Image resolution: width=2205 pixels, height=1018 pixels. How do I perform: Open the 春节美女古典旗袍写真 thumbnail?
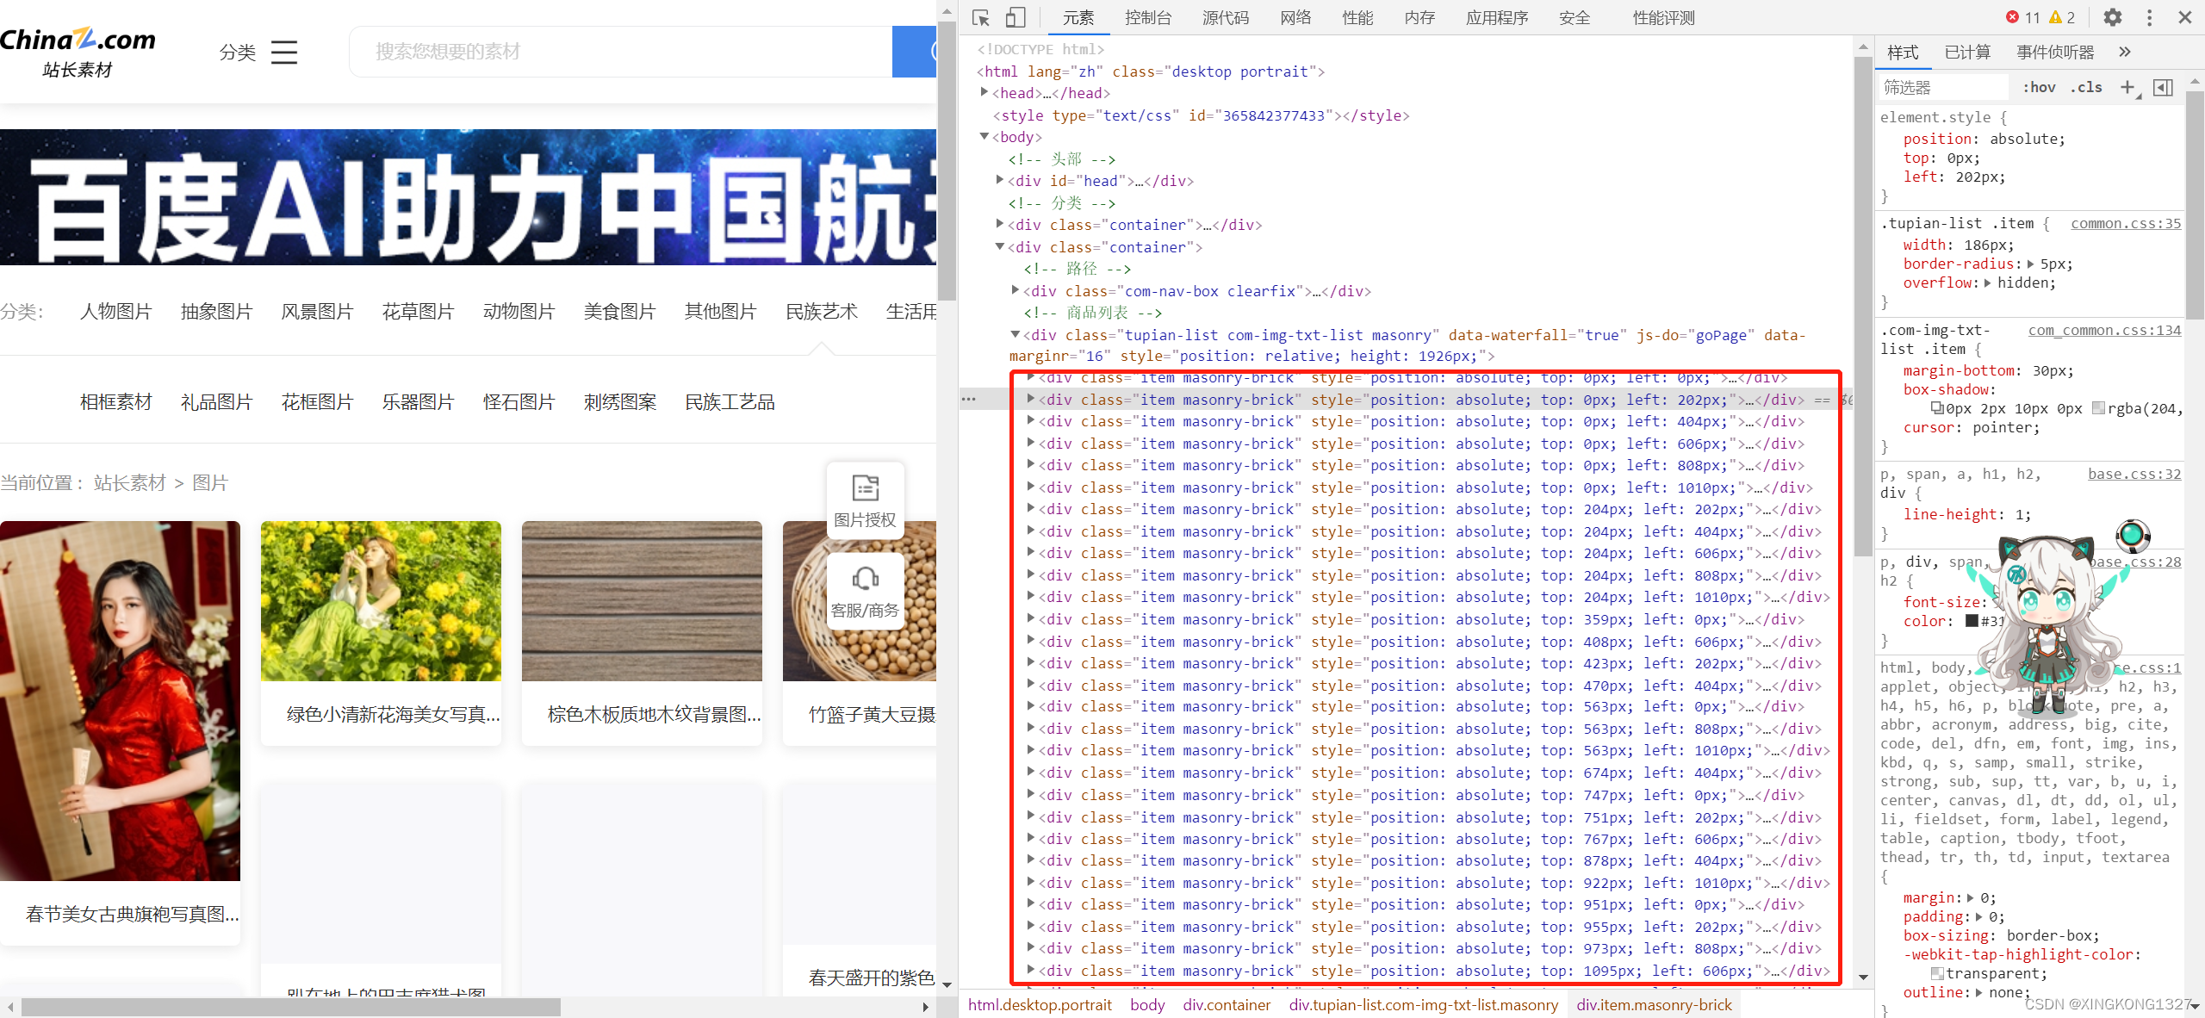tap(120, 701)
